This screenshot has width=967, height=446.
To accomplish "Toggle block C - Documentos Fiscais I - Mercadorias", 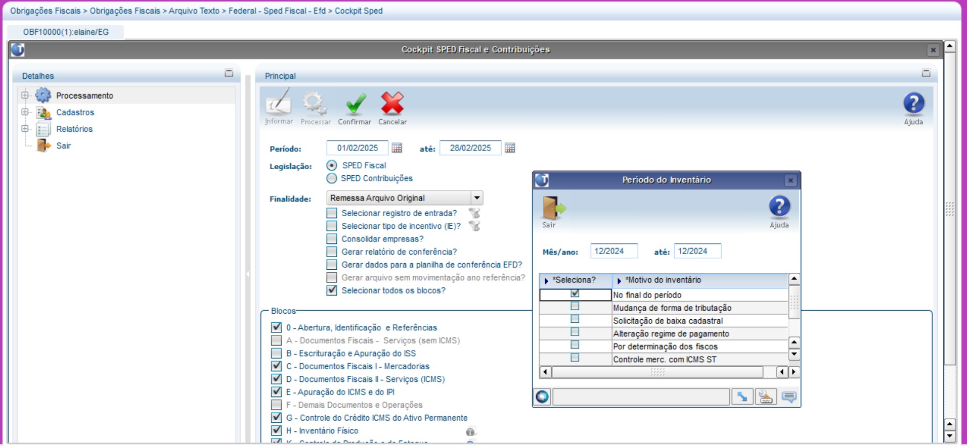I will pos(276,366).
